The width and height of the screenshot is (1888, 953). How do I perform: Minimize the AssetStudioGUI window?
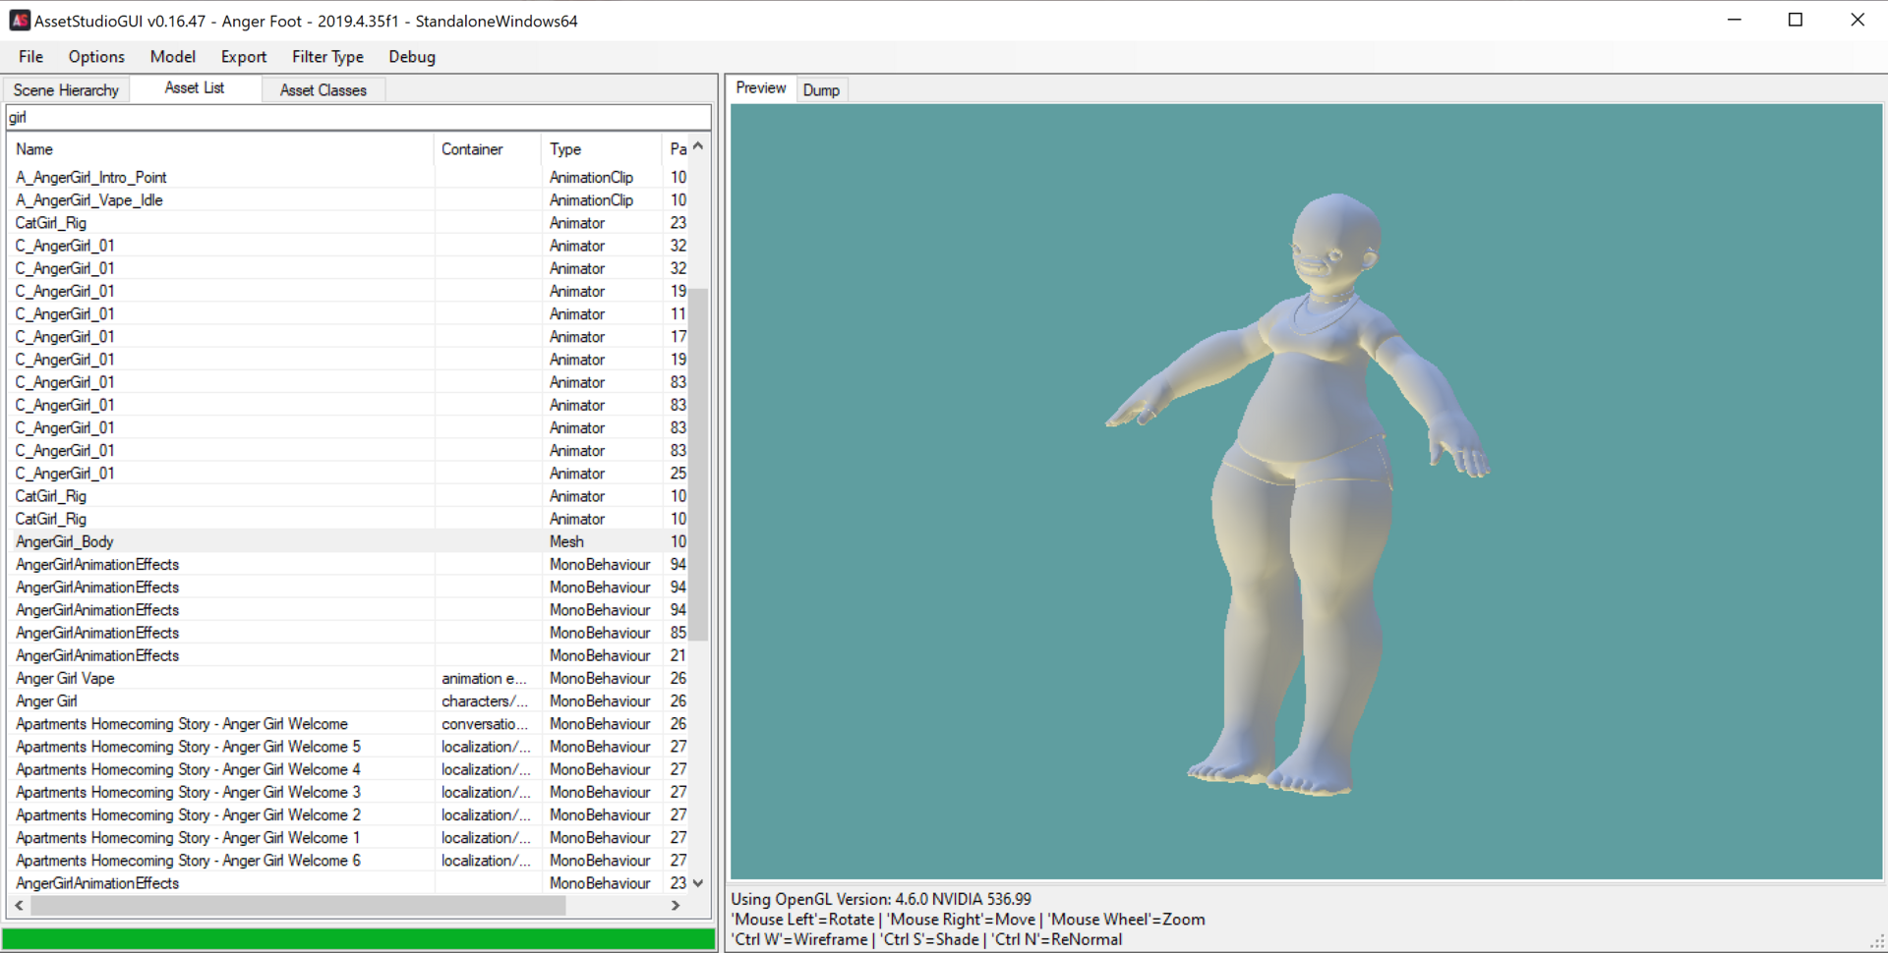(x=1735, y=20)
